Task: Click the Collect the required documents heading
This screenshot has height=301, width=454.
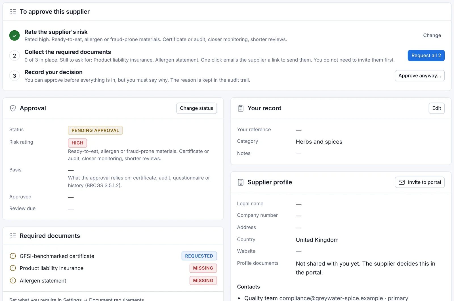Action: point(68,52)
